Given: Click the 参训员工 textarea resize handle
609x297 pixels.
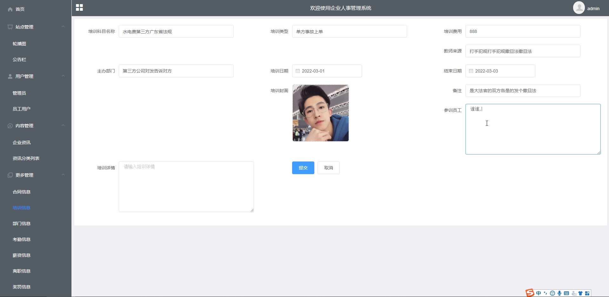Looking at the screenshot, I should click(599, 153).
